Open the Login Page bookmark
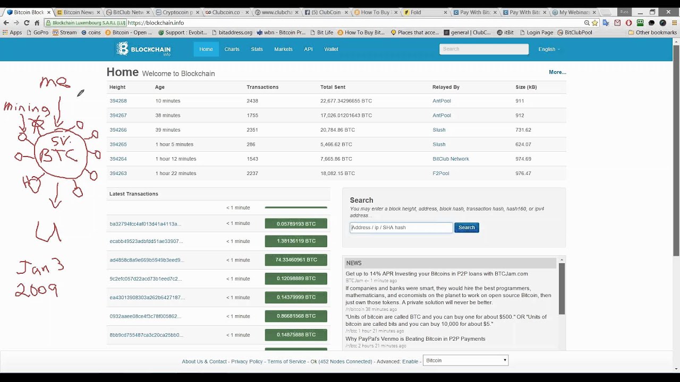The width and height of the screenshot is (680, 382). tap(535, 32)
